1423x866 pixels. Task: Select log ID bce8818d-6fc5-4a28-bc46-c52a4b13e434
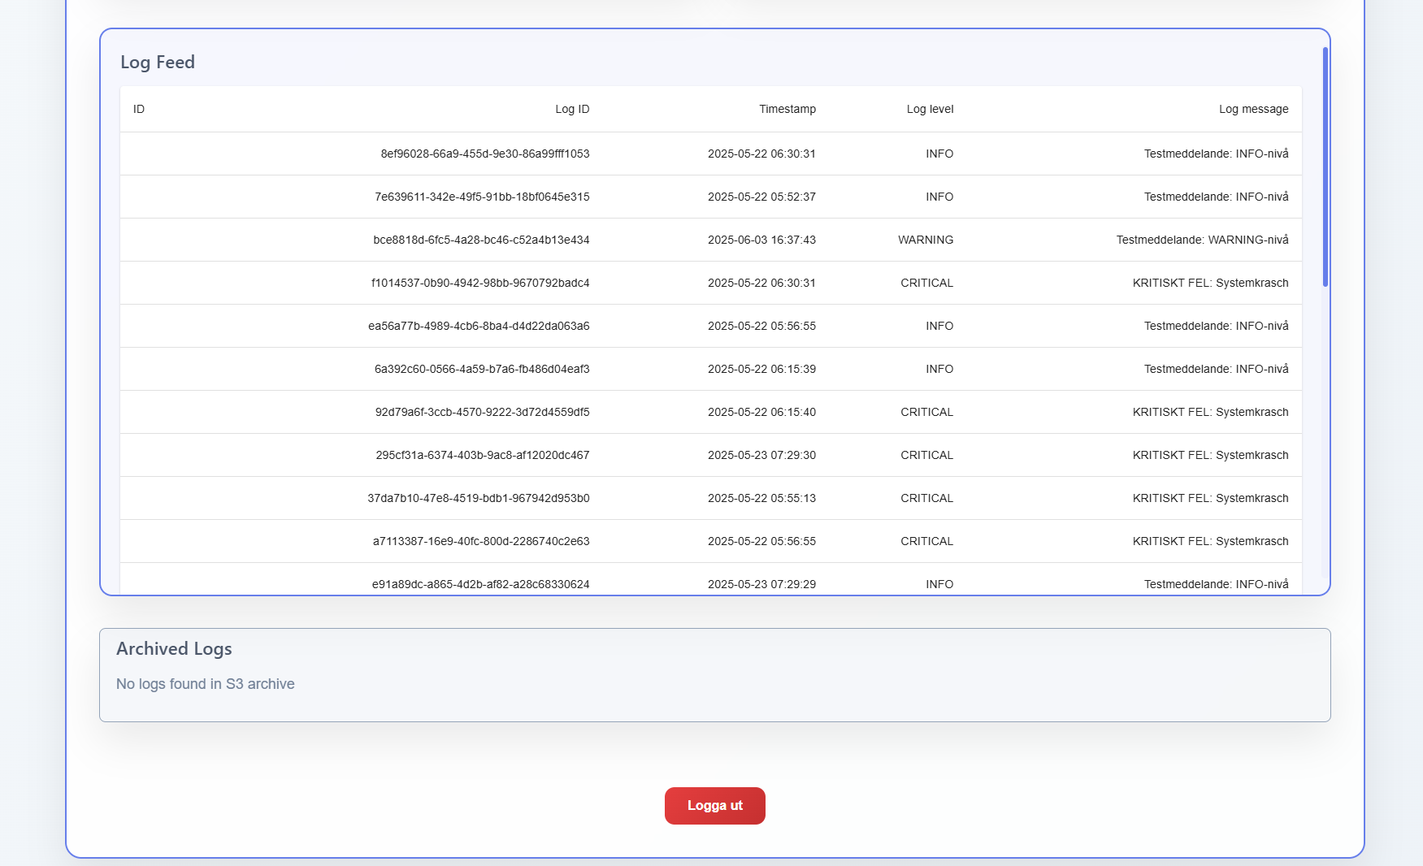pyautogui.click(x=481, y=240)
